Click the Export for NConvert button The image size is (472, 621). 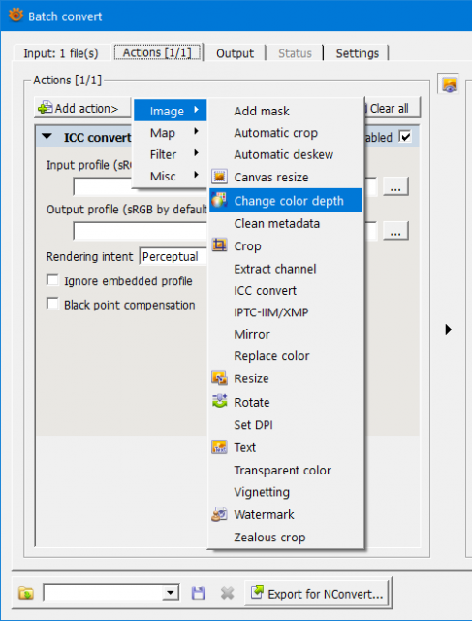tap(318, 593)
